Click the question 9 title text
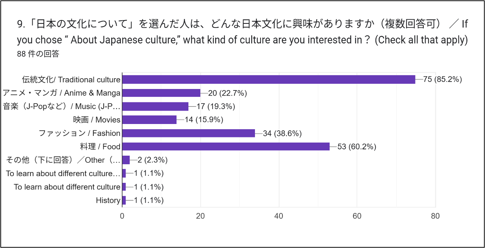The height and width of the screenshot is (248, 485). [242, 32]
